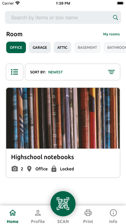Open the Highschool notebooks box photo
Viewport: 126px width, 224px height.
click(63, 118)
